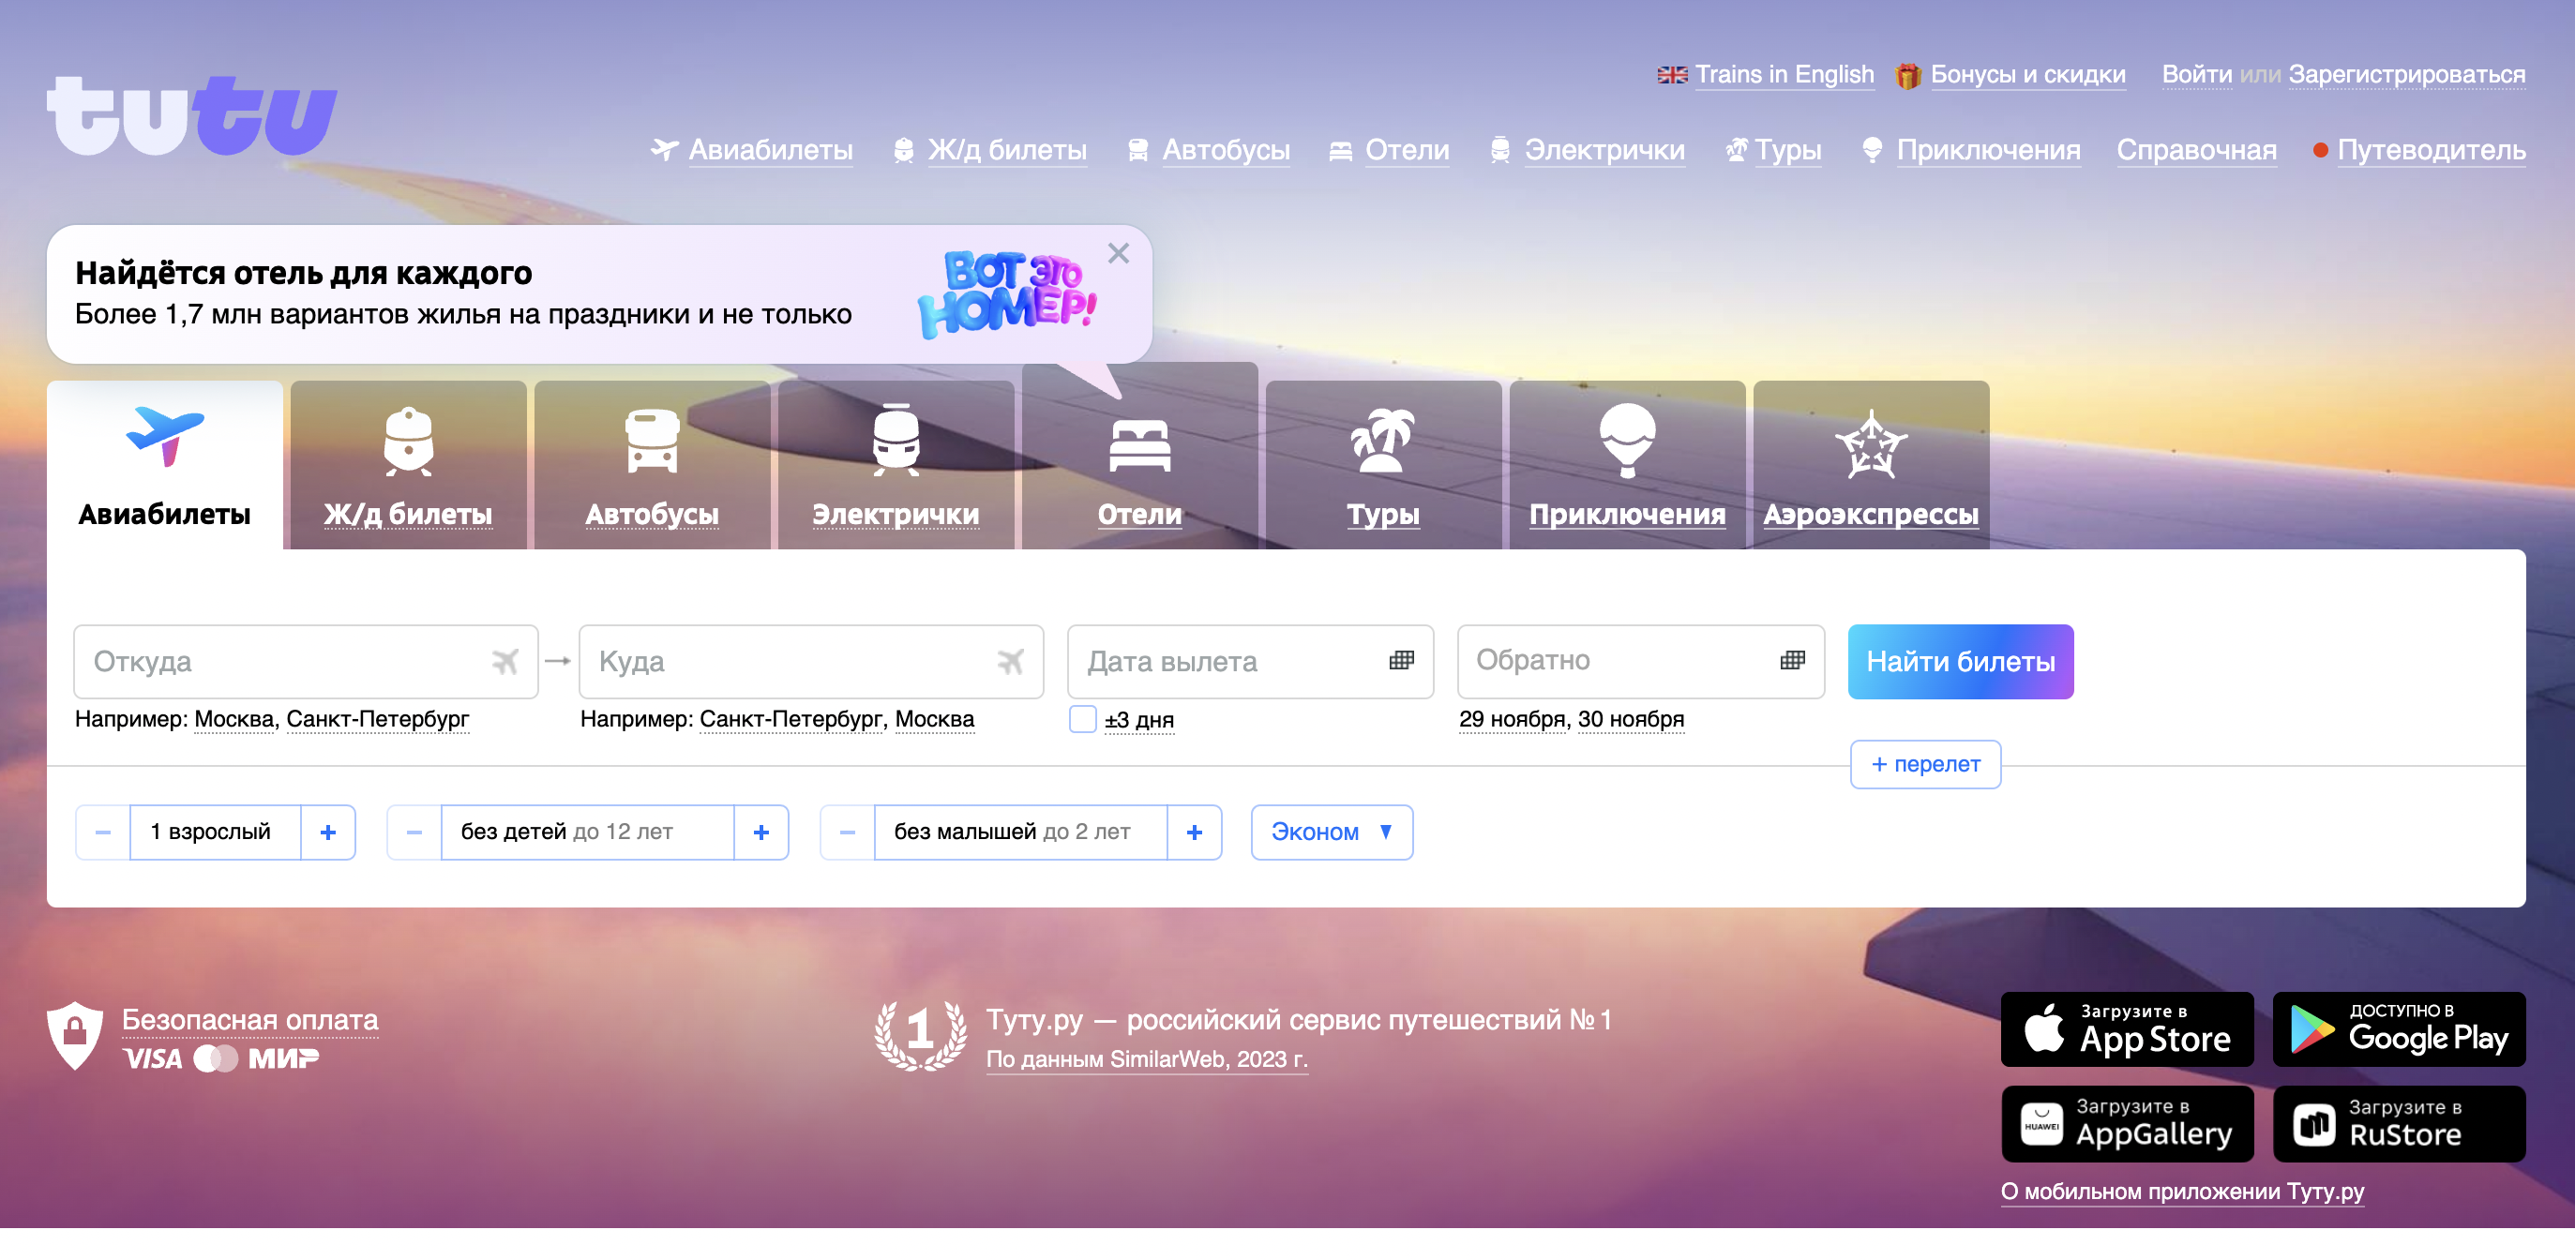
Task: Open По данным SimilarWeb link
Action: 1147,1059
